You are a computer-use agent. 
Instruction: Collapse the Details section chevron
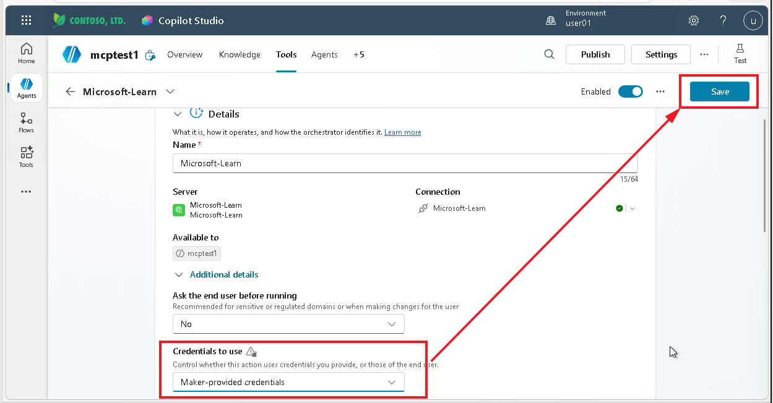pyautogui.click(x=178, y=114)
